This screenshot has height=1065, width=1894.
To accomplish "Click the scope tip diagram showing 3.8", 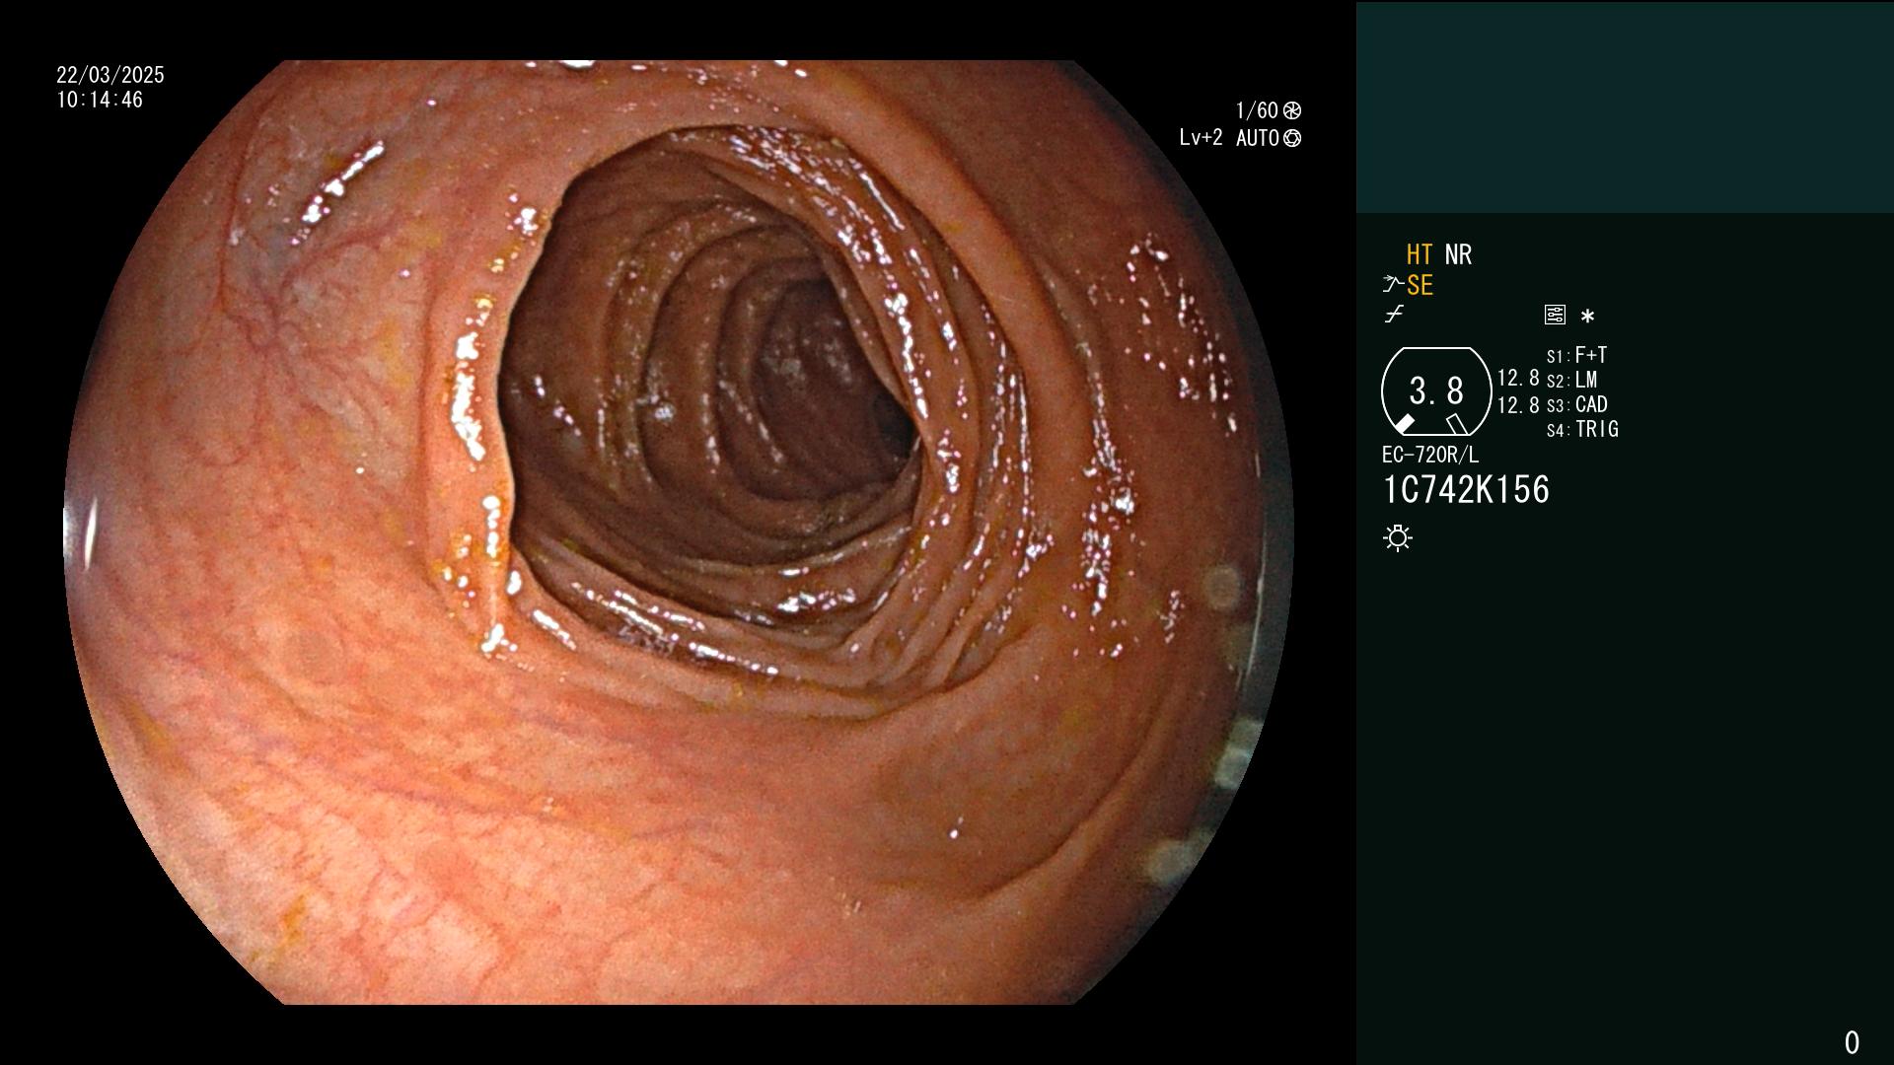I will (1436, 391).
